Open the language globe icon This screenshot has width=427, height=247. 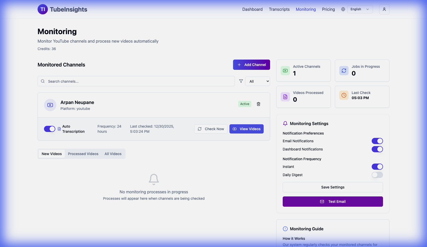tap(343, 9)
